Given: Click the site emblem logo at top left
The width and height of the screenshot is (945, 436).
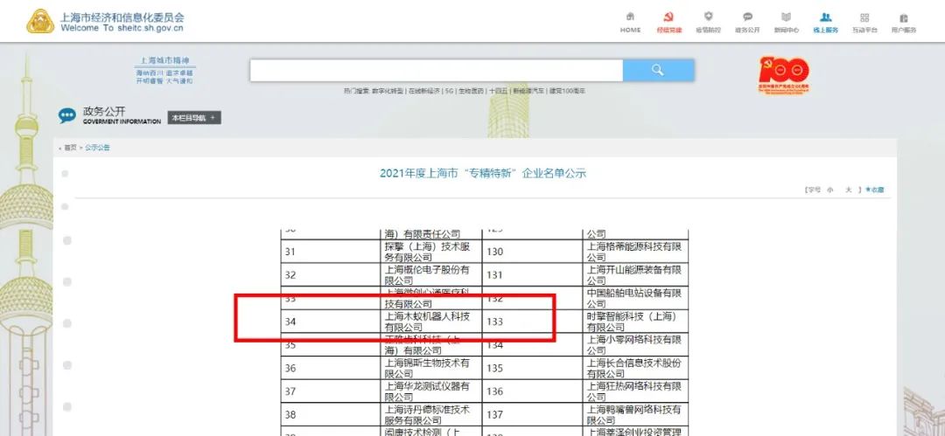Looking at the screenshot, I should (39, 21).
